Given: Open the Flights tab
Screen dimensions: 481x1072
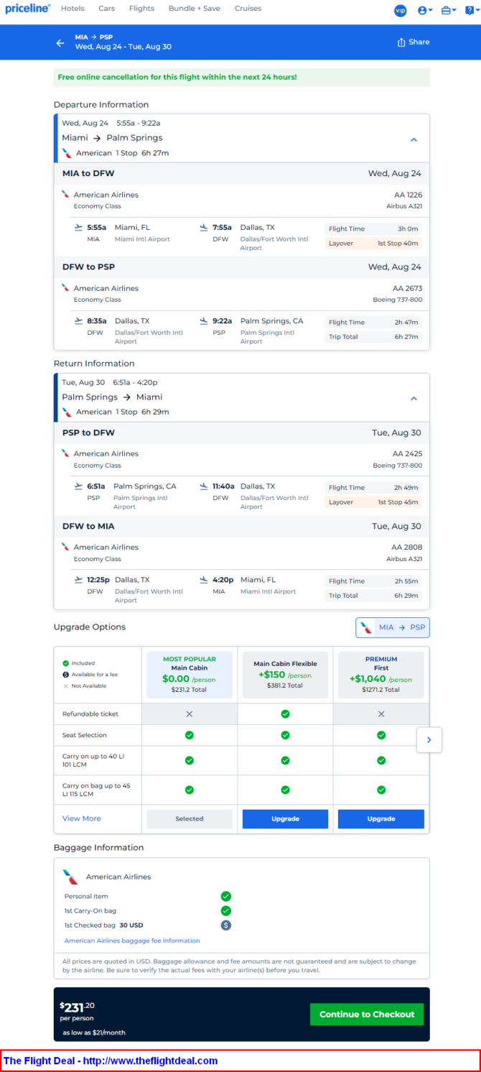Looking at the screenshot, I should click(141, 9).
